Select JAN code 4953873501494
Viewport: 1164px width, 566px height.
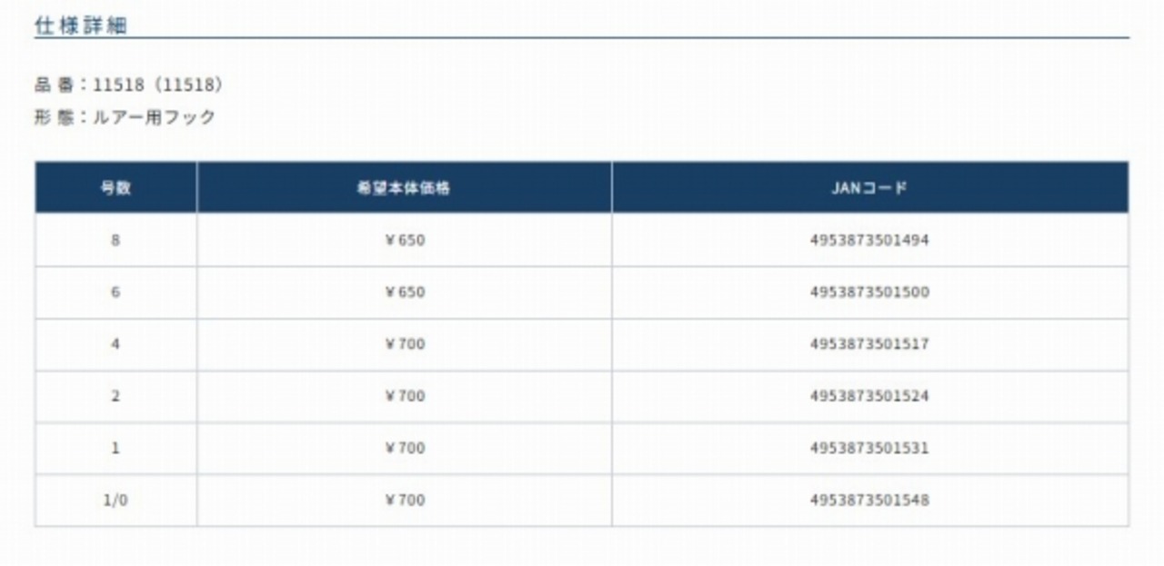(x=869, y=241)
